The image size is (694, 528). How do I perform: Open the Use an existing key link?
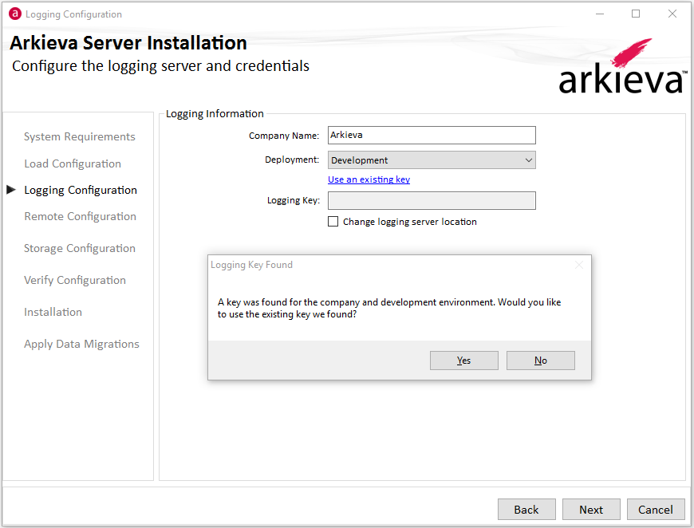[369, 179]
